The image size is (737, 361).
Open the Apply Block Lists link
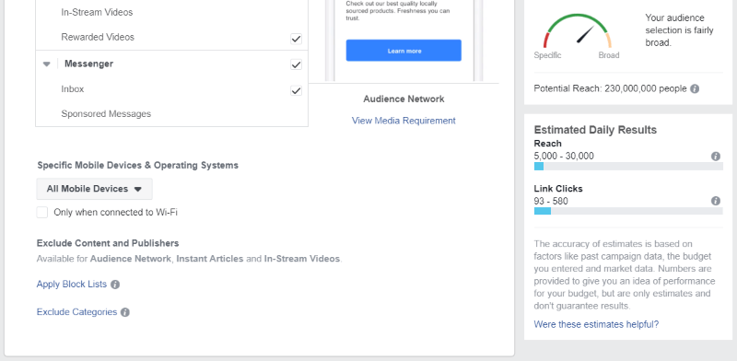pyautogui.click(x=72, y=285)
